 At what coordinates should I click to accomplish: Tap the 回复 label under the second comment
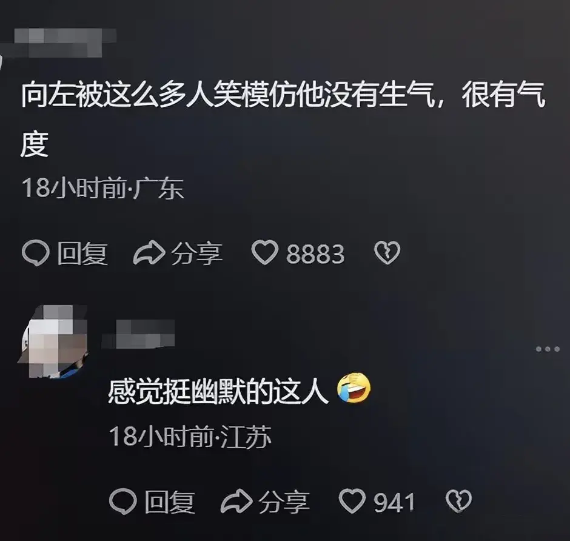(170, 502)
